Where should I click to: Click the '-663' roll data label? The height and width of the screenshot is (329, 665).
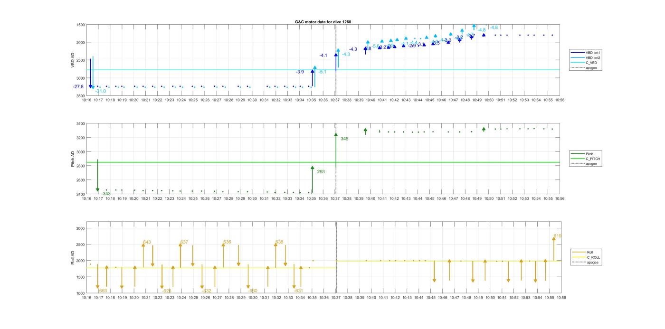[102, 291]
